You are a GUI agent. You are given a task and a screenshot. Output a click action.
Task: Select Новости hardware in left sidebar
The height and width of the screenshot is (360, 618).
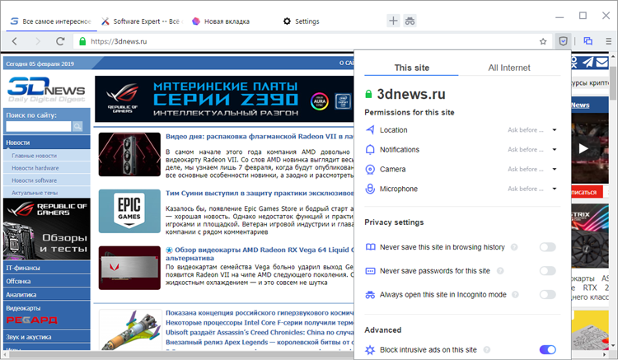point(35,168)
